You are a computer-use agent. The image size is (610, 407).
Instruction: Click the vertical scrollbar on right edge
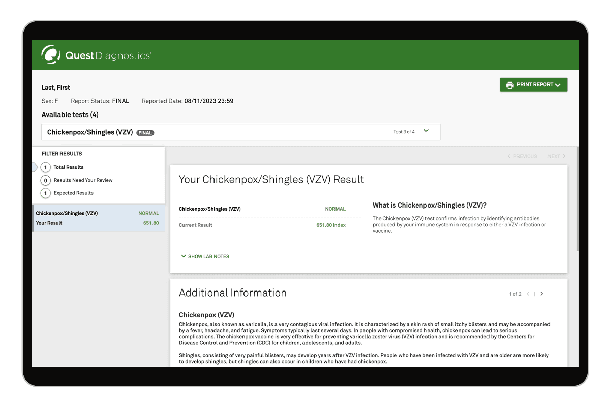(x=577, y=198)
